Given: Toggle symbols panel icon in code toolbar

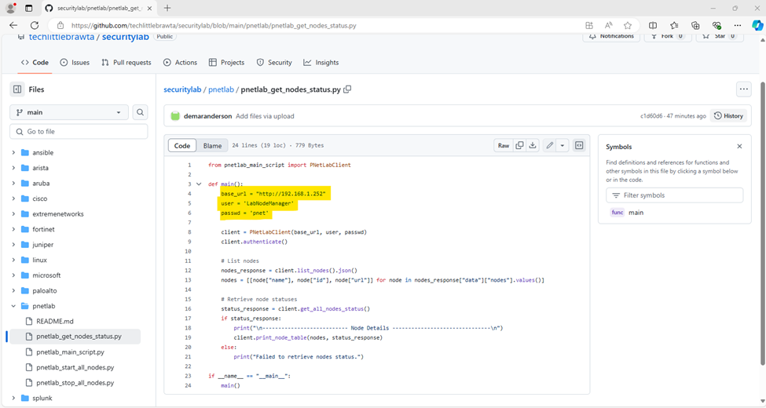Looking at the screenshot, I should (579, 145).
